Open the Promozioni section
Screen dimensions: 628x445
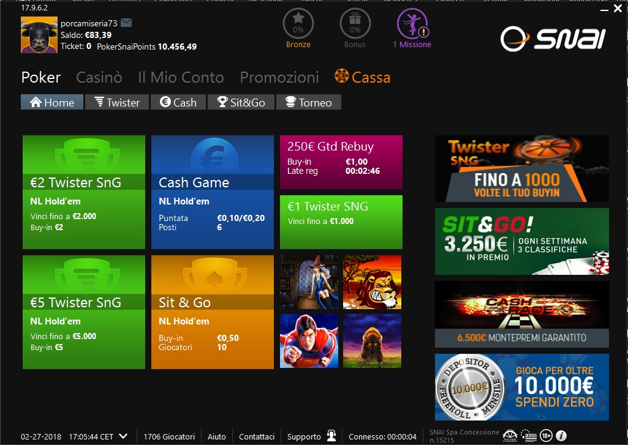(x=279, y=77)
